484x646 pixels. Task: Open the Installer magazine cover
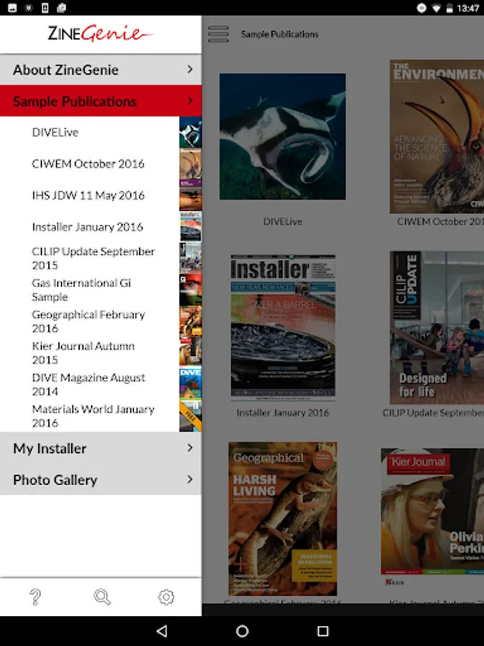tap(283, 327)
